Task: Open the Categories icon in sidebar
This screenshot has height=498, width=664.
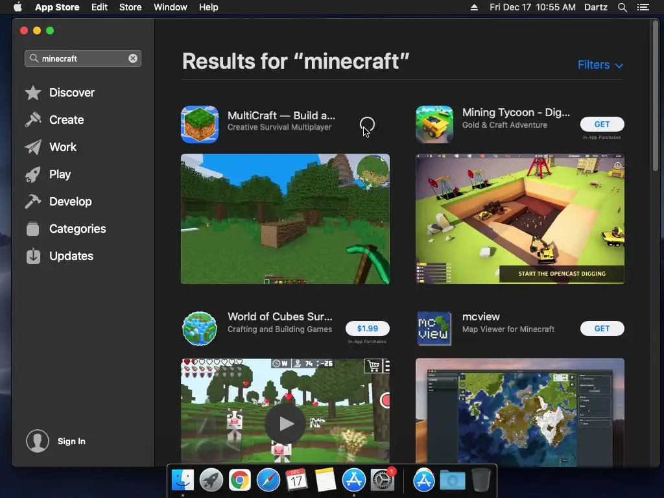Action: tap(33, 229)
